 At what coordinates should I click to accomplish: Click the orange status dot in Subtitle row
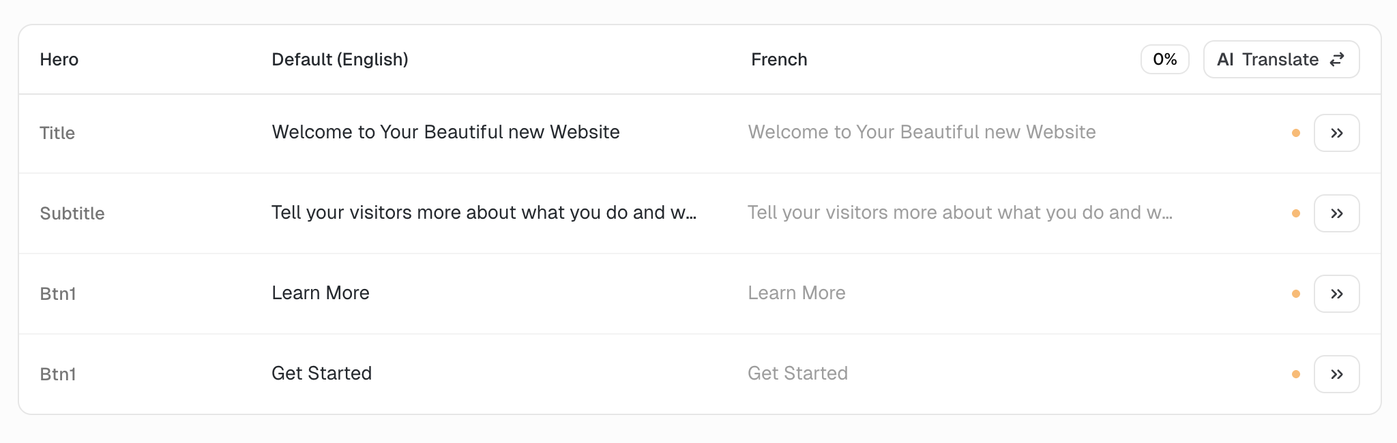[x=1296, y=213]
